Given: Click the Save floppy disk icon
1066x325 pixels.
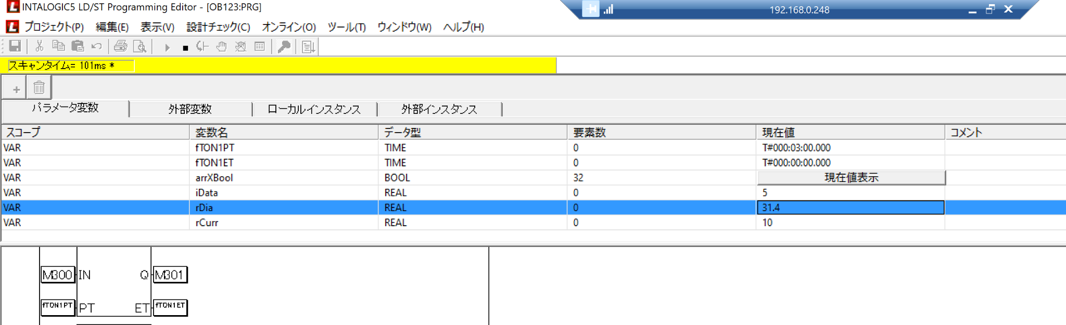Looking at the screenshot, I should tap(15, 46).
